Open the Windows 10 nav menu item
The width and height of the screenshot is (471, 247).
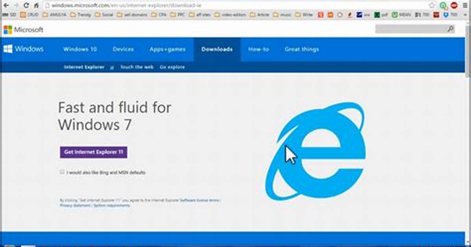(x=80, y=49)
